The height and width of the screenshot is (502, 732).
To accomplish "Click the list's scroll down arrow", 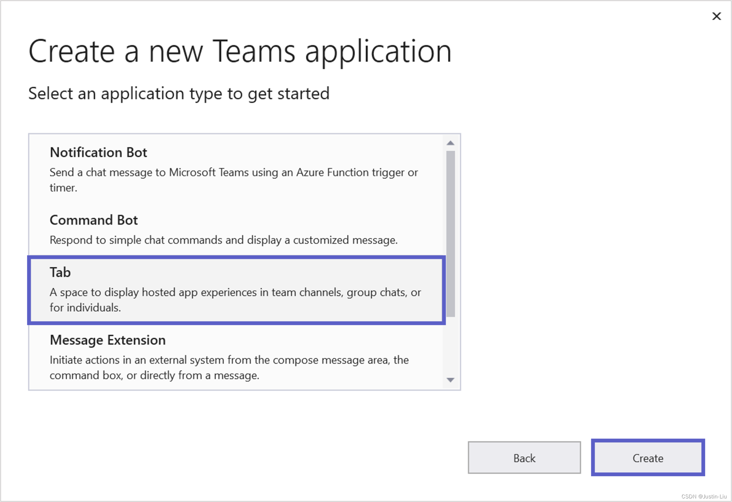I will [451, 380].
